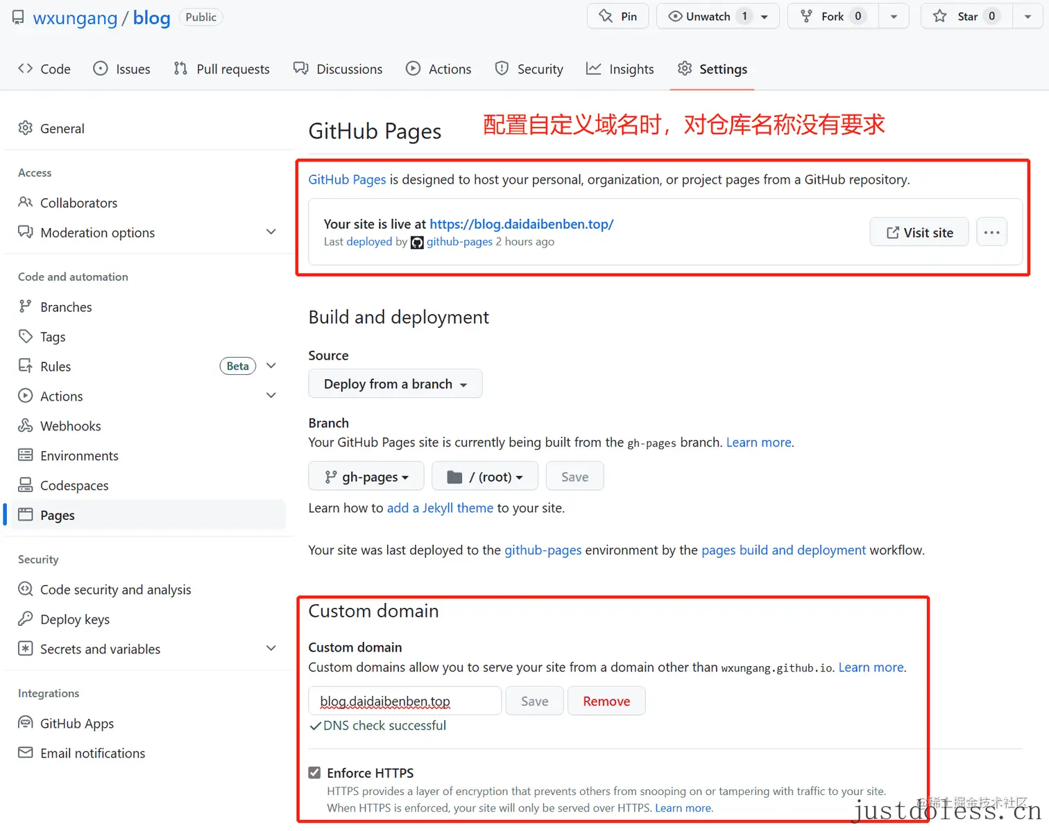
Task: Click the external link icon on Visit site
Action: tap(893, 233)
